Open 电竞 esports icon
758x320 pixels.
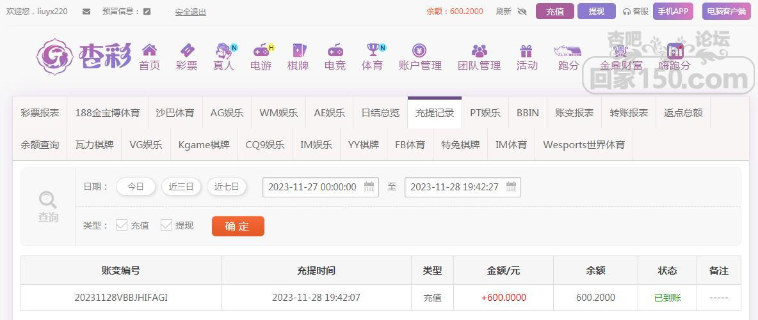(335, 50)
